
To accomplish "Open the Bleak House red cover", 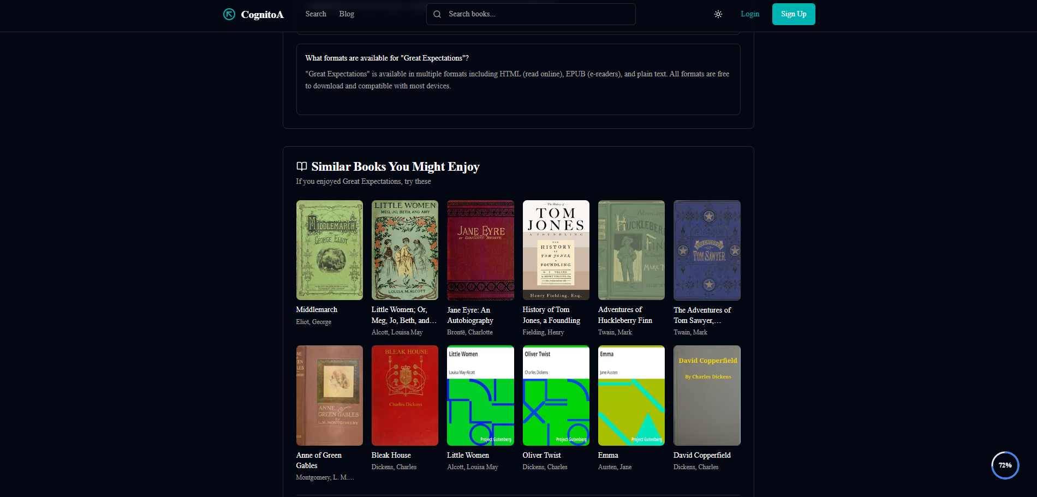I will pos(405,396).
